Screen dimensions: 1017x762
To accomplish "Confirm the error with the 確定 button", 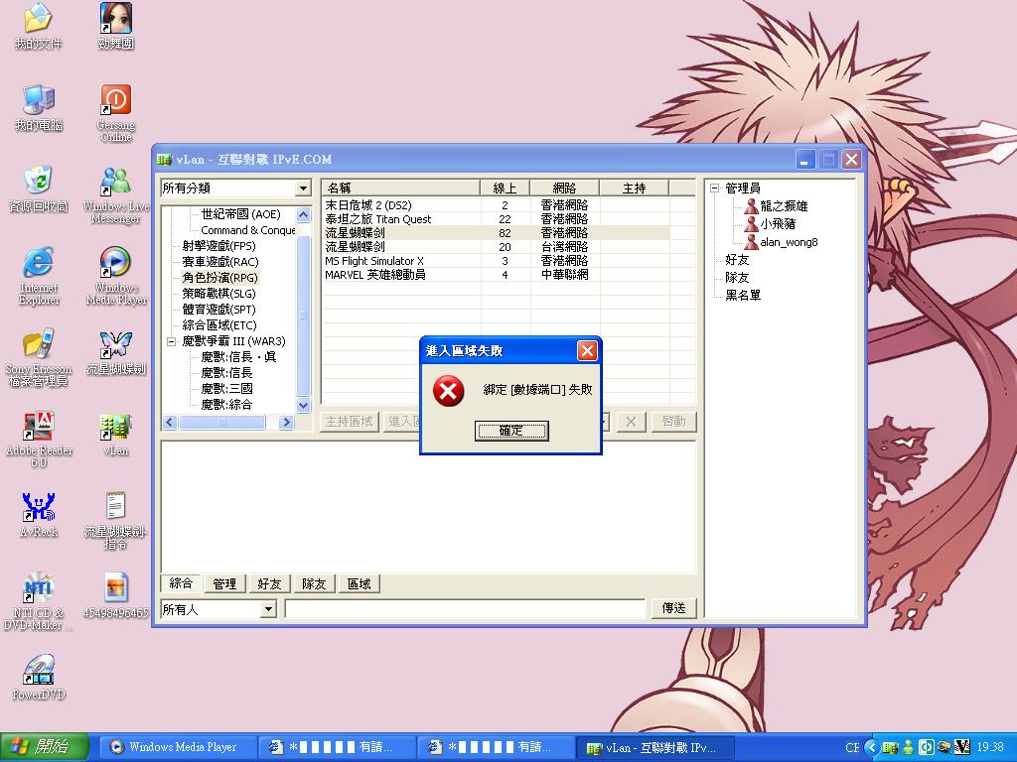I will point(511,431).
